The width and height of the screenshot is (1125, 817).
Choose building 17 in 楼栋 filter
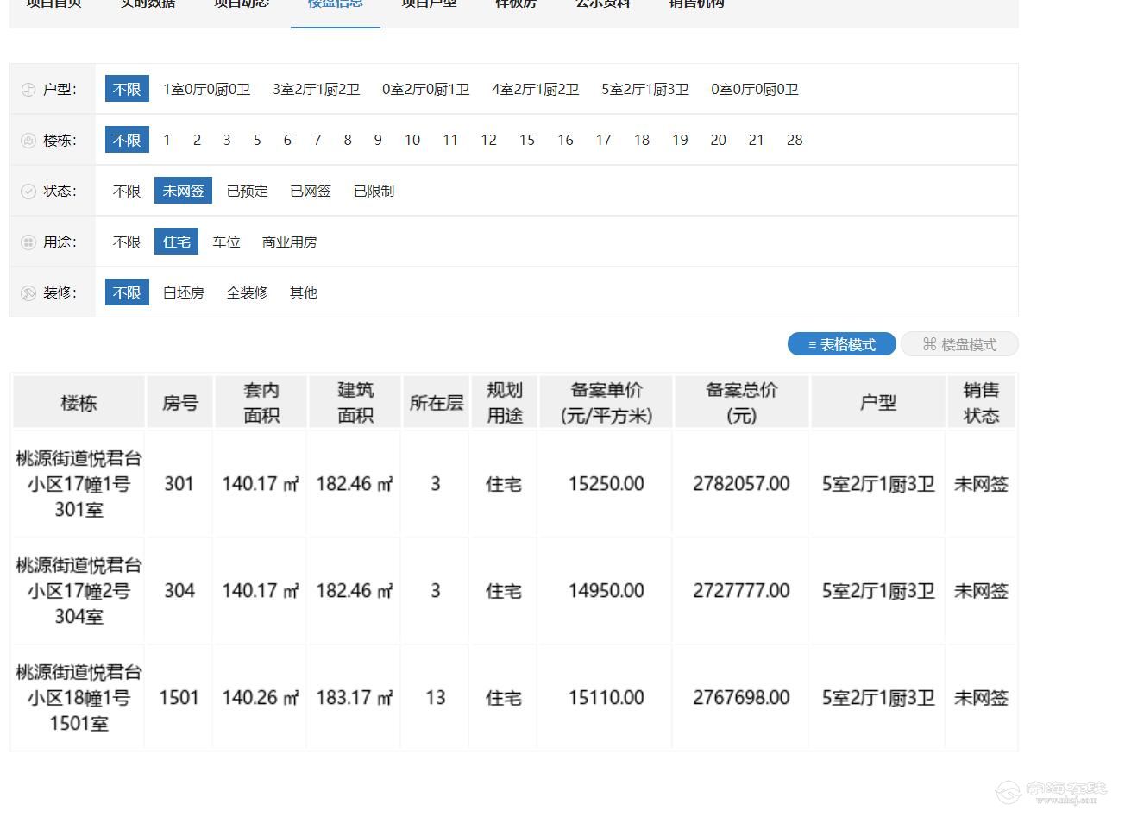click(603, 140)
